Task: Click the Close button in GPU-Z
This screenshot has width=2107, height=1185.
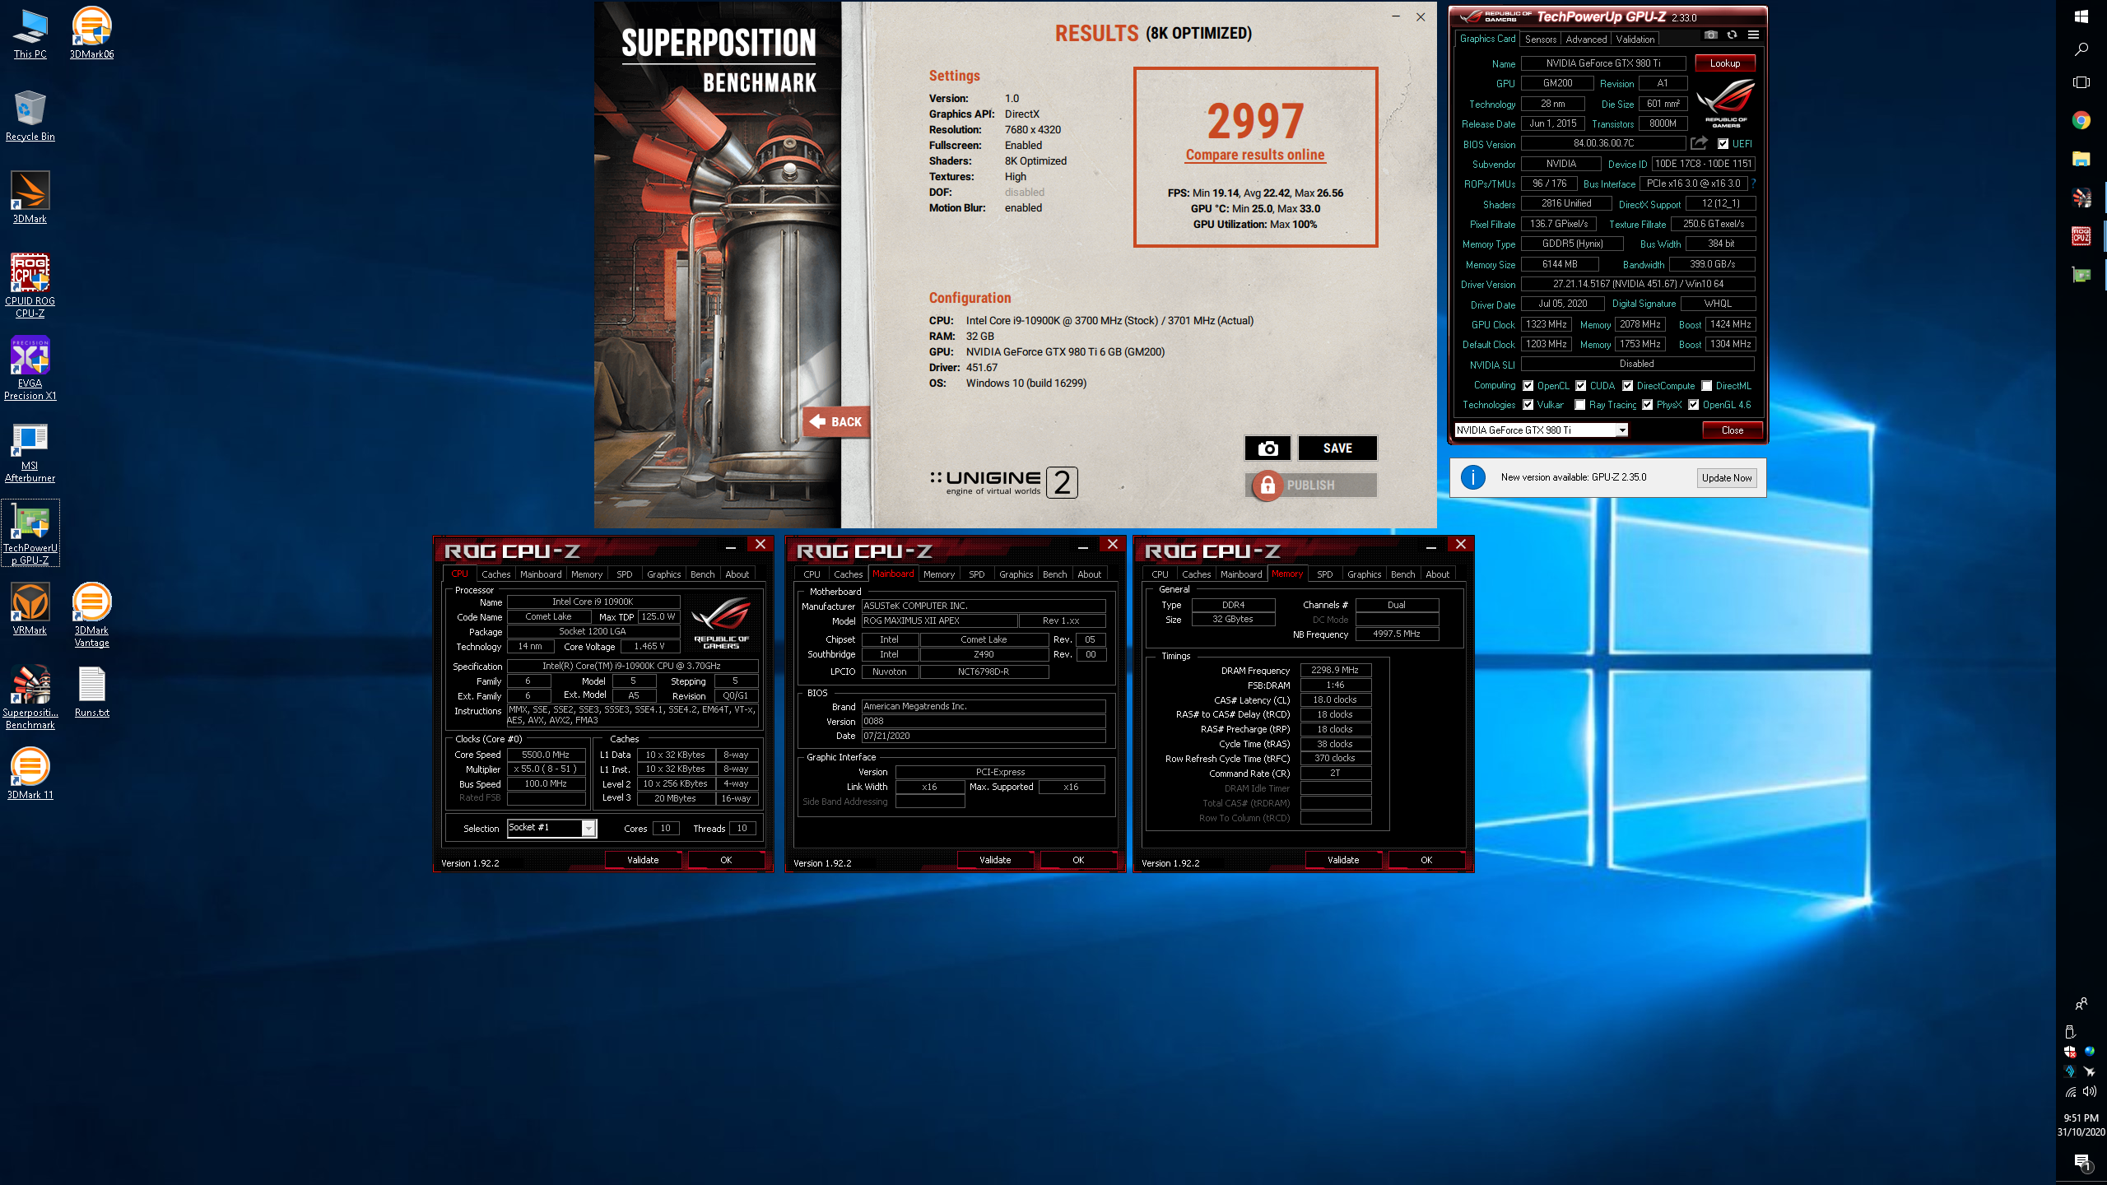Action: 1732,430
